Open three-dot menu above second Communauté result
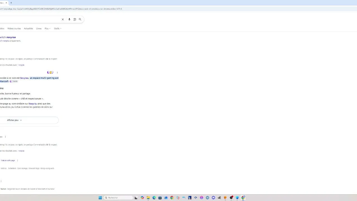357x201 pixels. 5,137
